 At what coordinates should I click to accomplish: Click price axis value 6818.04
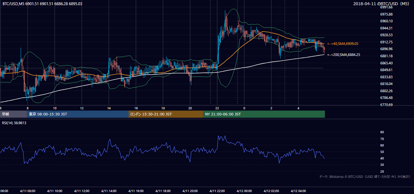[386, 84]
